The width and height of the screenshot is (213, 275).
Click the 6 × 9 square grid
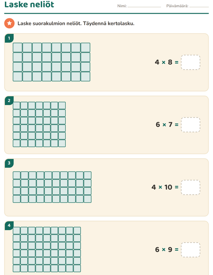pyautogui.click(x=47, y=250)
